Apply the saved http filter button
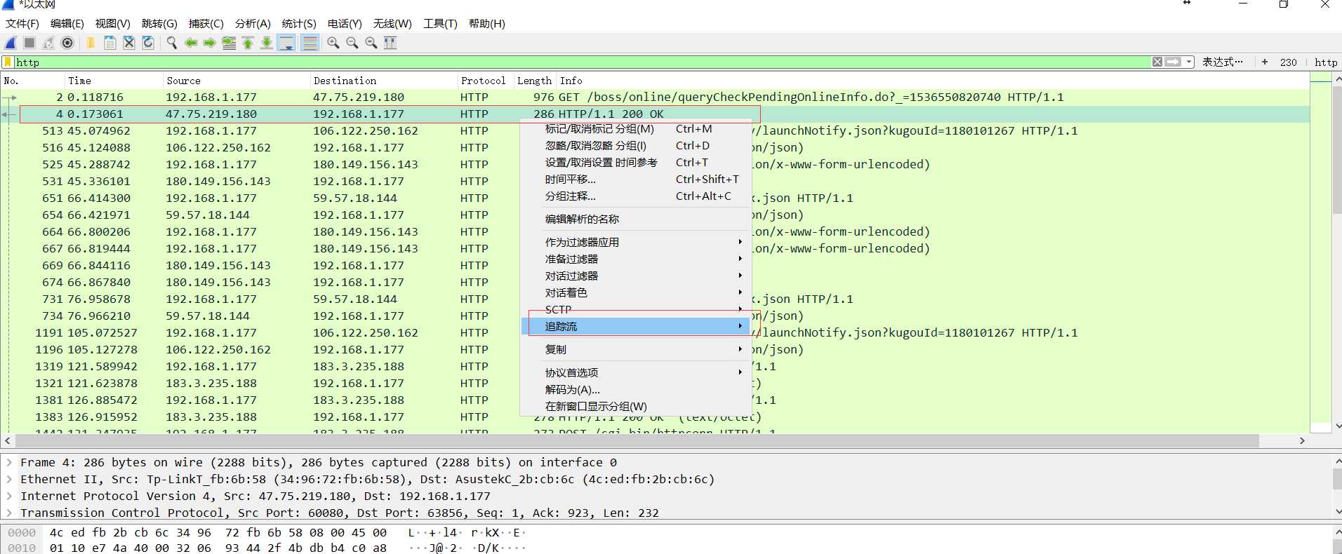1342x554 pixels. (1325, 62)
